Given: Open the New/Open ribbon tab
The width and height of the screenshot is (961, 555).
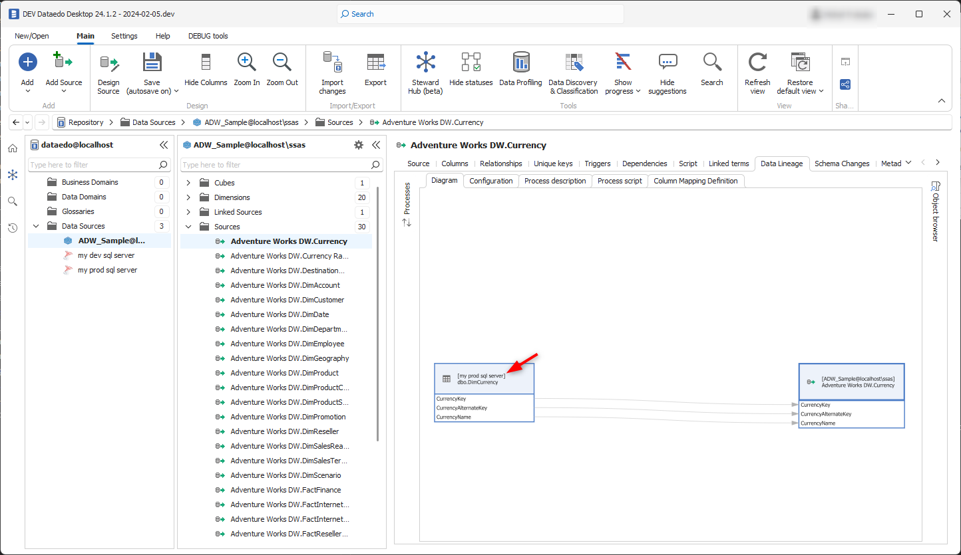Looking at the screenshot, I should click(32, 36).
